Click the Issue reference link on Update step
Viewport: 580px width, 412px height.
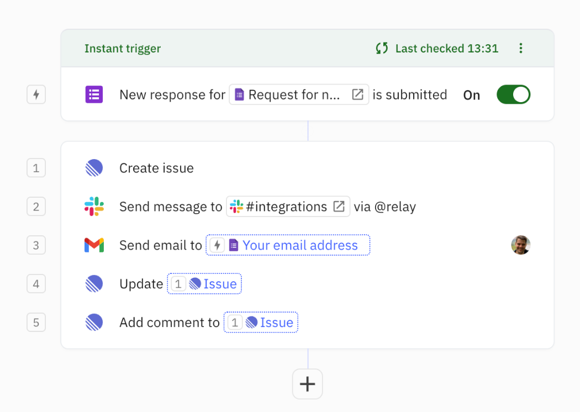click(x=220, y=284)
